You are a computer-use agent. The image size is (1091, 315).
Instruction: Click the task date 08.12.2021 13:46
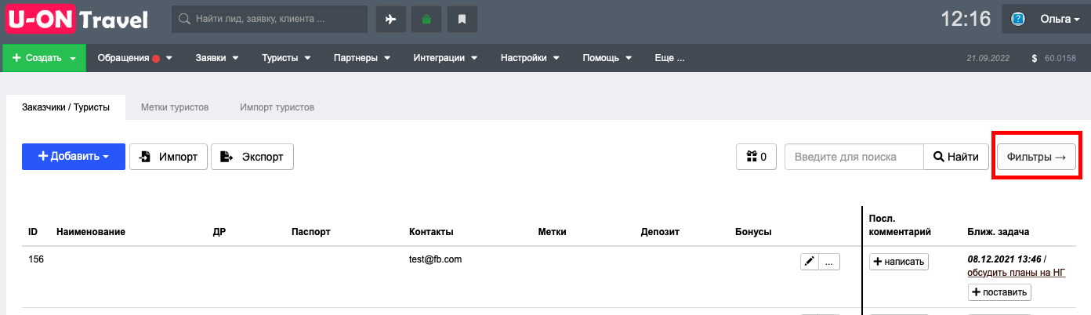[x=1004, y=259]
